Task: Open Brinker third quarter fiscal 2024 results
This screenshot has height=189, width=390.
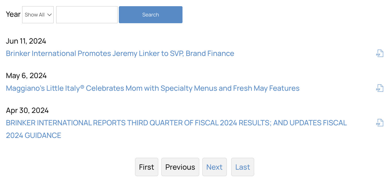Action: (176, 123)
